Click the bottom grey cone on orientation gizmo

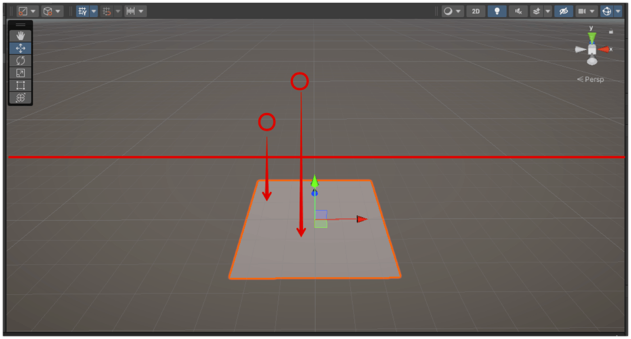pyautogui.click(x=592, y=60)
